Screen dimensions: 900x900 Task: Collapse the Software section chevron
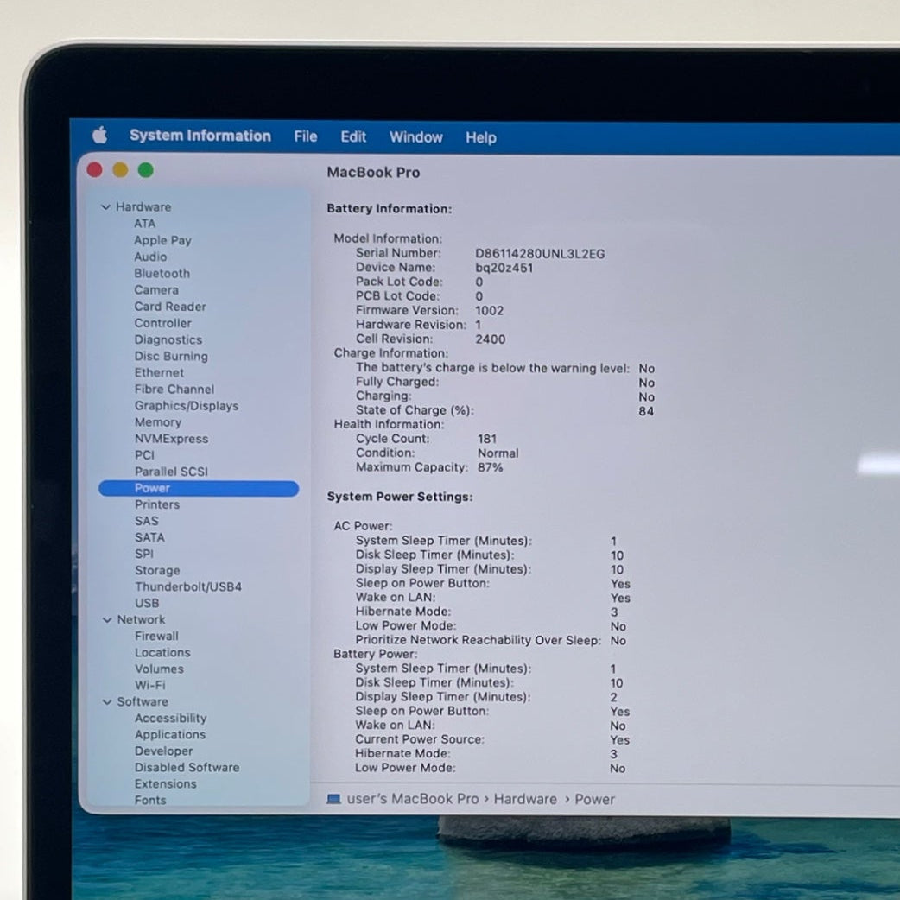(107, 702)
